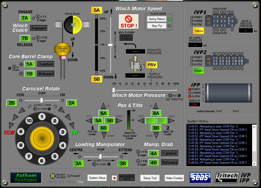
Task: Click the yellow PRV valve icon
Action: pyautogui.click(x=152, y=65)
